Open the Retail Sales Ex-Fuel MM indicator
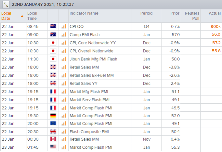Image resolution: width=222 pixels, height=152 pixels. 92,75
